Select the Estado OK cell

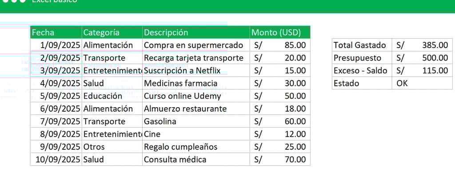tap(422, 83)
